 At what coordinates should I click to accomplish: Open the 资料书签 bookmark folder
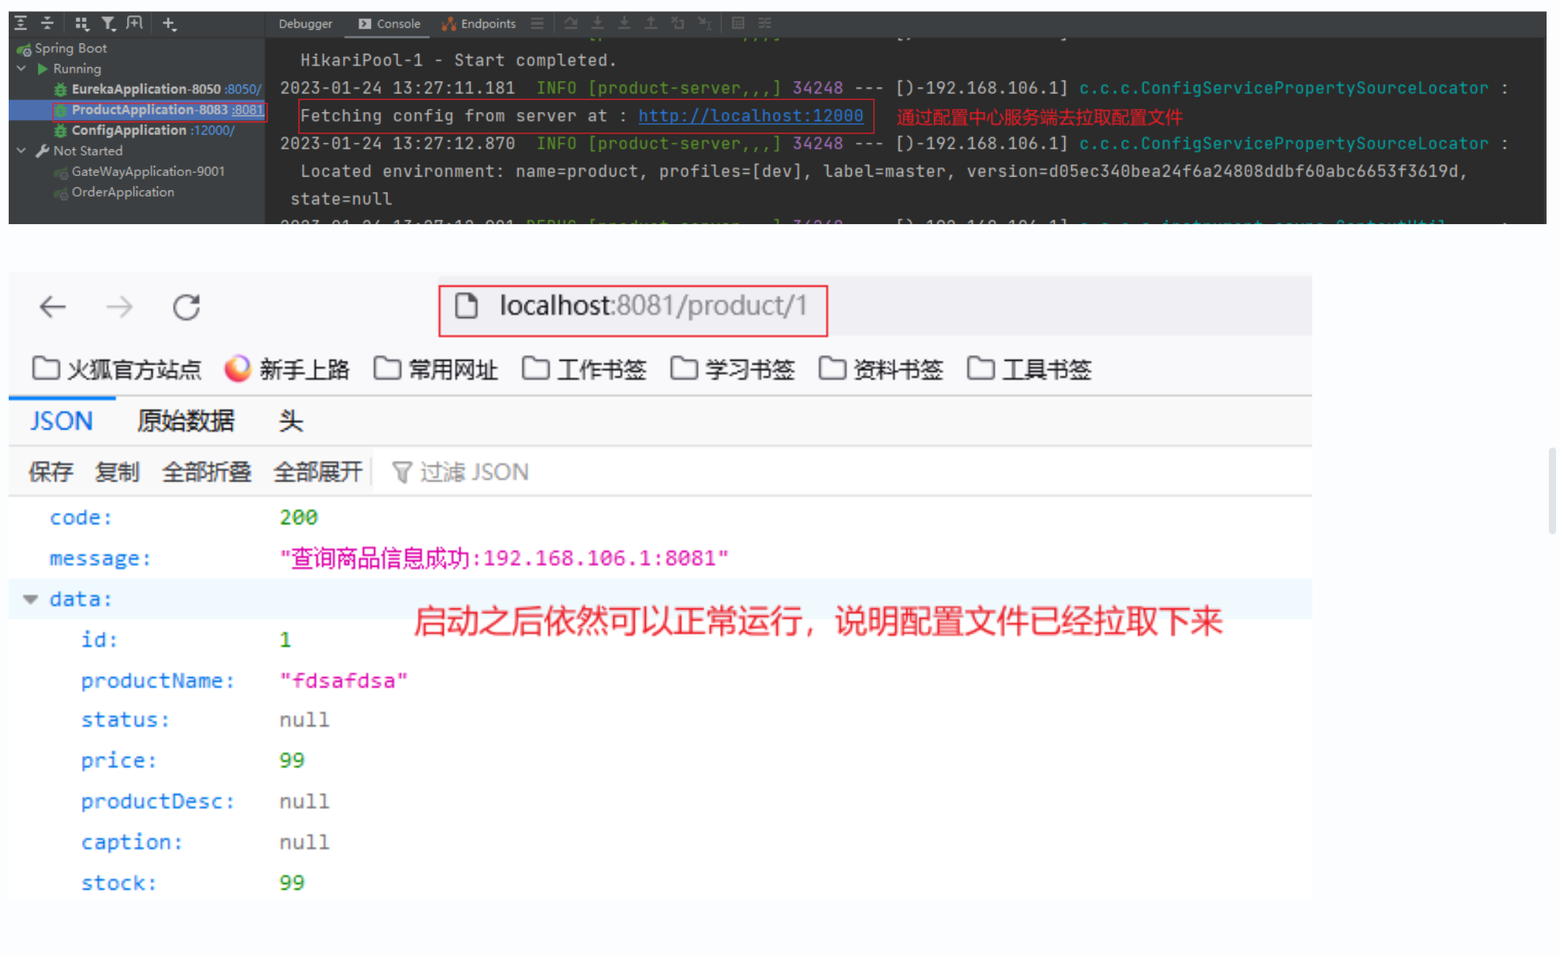(x=881, y=369)
